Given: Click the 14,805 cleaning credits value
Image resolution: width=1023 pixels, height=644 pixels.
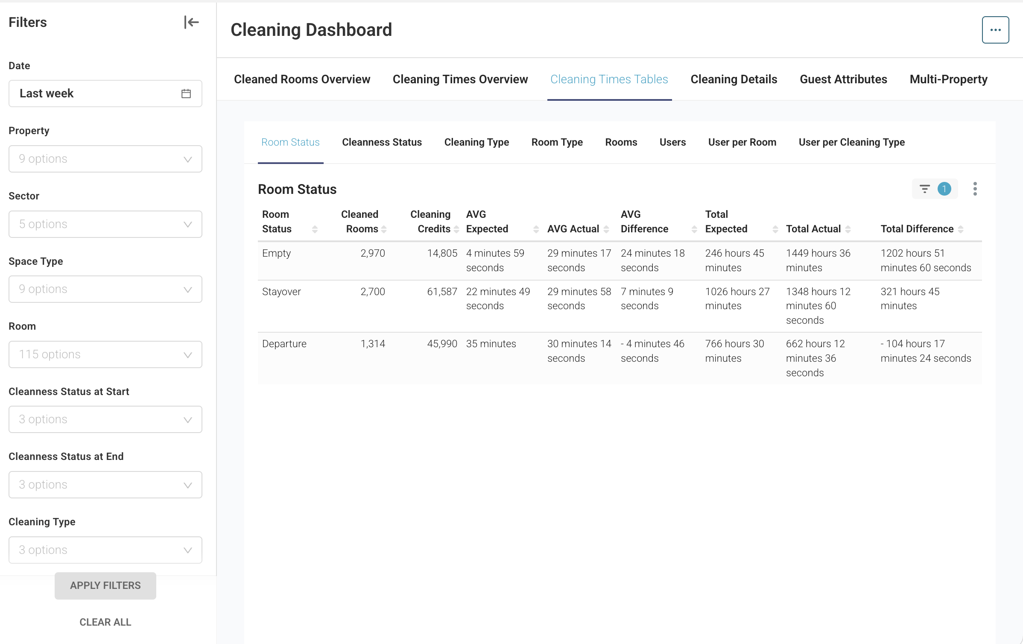Looking at the screenshot, I should (442, 253).
